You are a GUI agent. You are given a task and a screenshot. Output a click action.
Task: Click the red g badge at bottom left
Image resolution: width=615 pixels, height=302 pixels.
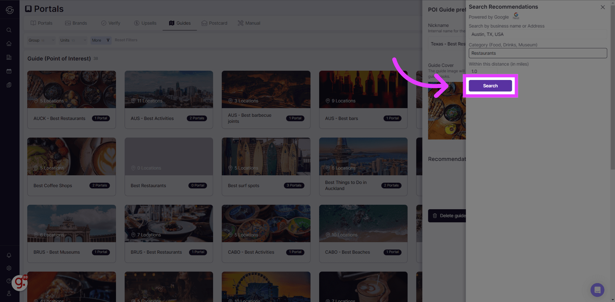20,283
